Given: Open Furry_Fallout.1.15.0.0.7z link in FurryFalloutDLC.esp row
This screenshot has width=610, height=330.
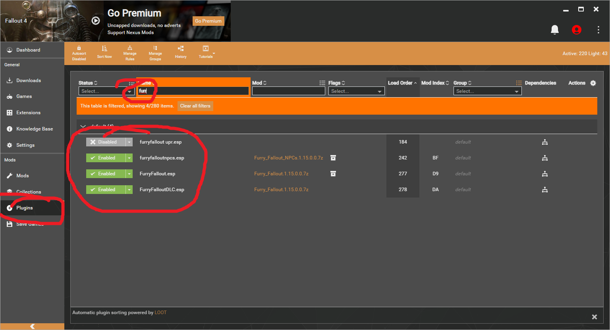Looking at the screenshot, I should [281, 190].
